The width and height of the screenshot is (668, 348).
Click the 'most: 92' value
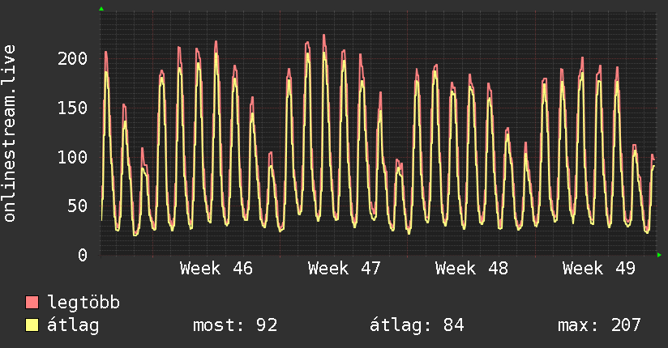(x=235, y=325)
